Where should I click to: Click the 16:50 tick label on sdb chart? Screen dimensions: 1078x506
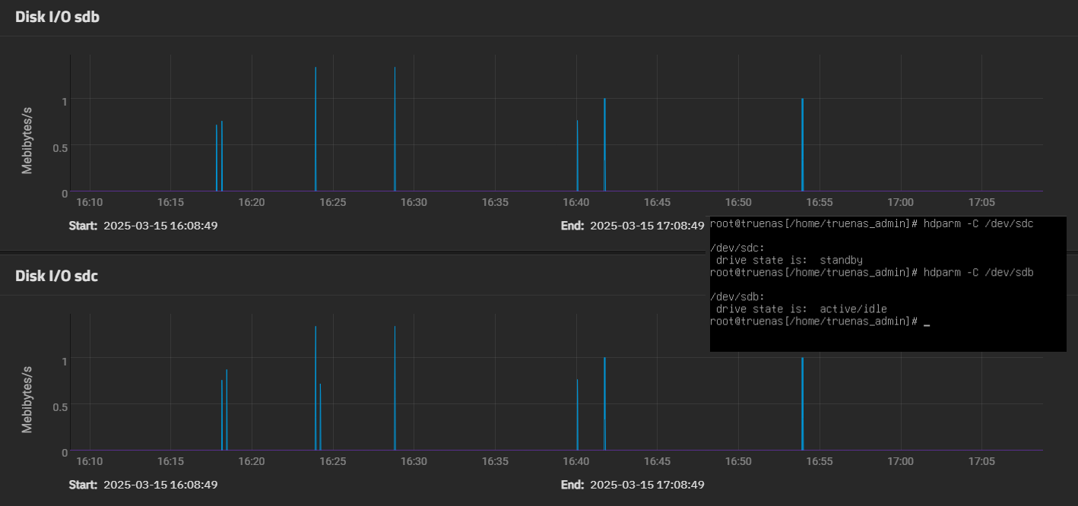point(738,203)
